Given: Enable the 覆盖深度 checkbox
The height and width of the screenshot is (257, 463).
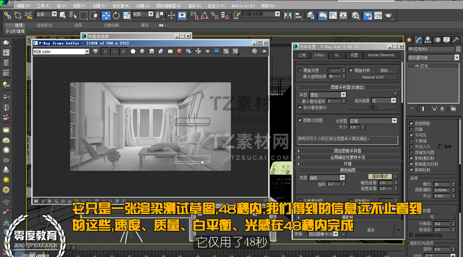Looking at the screenshot, I should (300, 70).
